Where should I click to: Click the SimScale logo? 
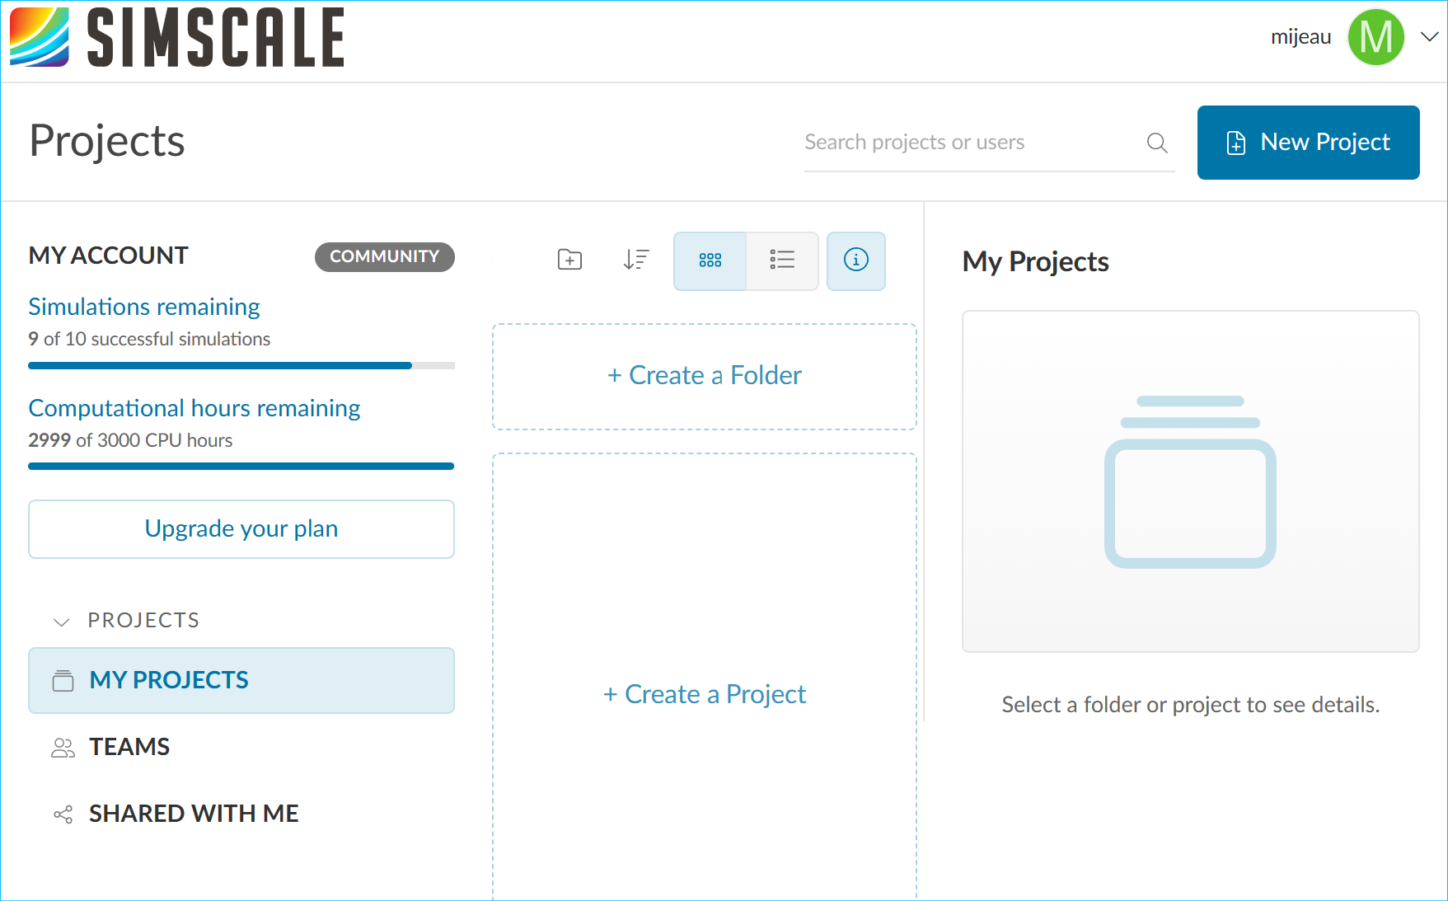coord(177,38)
